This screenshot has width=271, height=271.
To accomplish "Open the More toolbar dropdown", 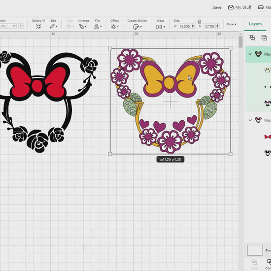I will pos(232,24).
